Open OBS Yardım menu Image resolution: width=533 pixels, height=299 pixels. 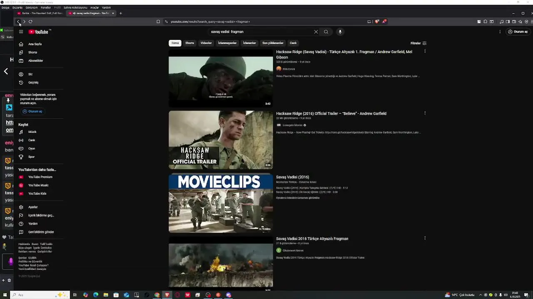coord(106,7)
